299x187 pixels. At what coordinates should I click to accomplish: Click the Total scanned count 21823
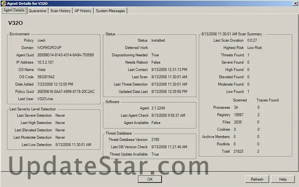pyautogui.click(x=238, y=151)
